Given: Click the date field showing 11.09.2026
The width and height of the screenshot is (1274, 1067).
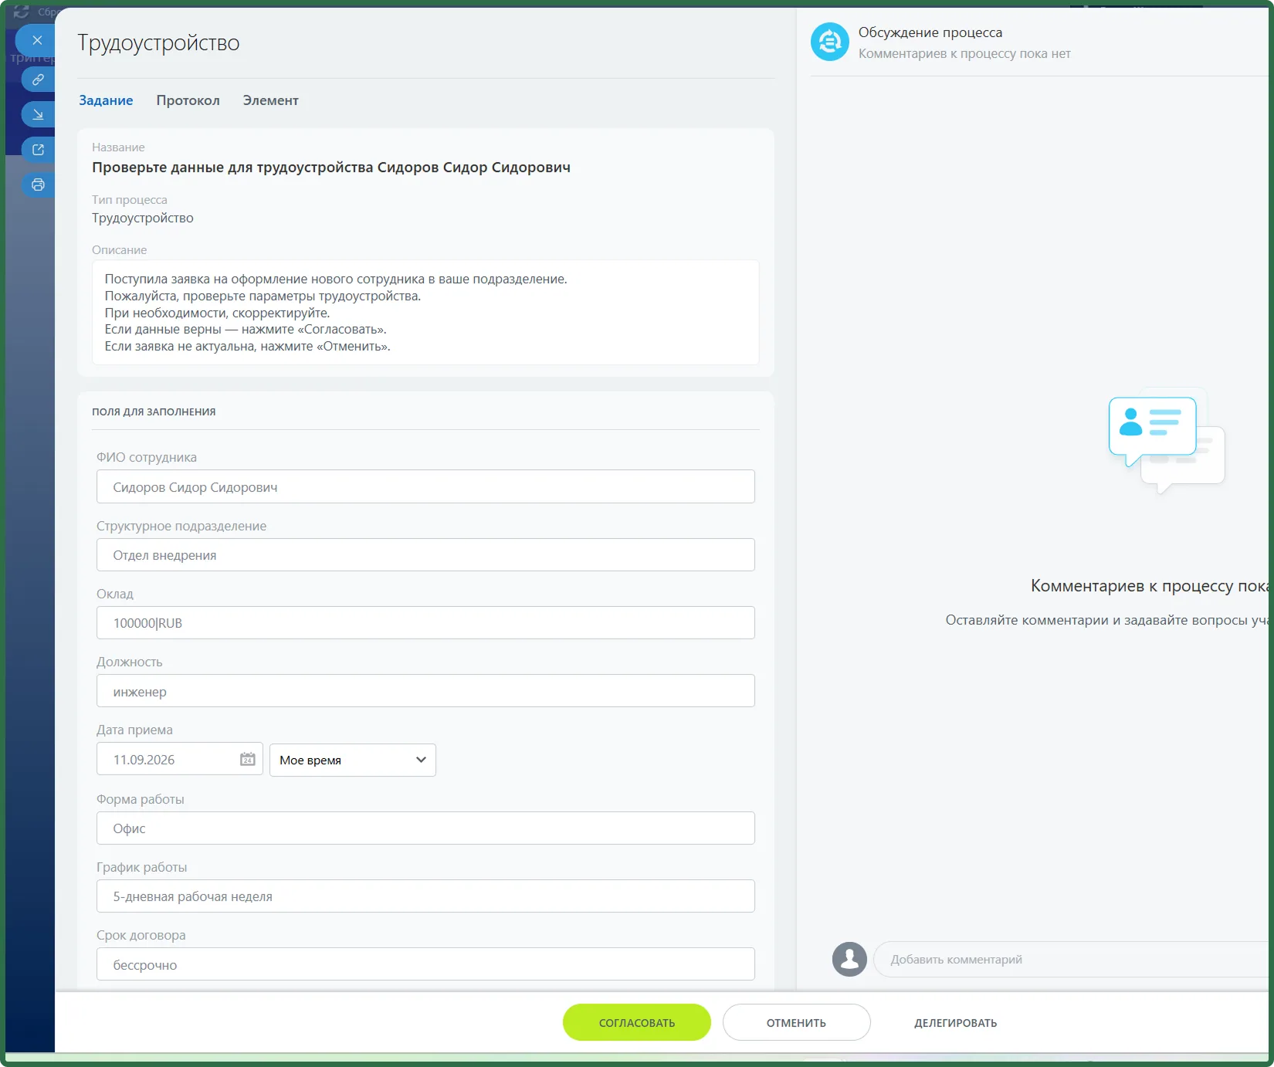Looking at the screenshot, I should (180, 760).
